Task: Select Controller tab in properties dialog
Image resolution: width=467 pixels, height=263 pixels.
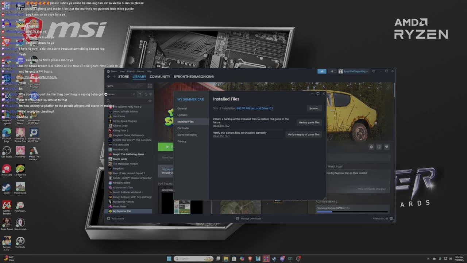Action: tap(183, 128)
